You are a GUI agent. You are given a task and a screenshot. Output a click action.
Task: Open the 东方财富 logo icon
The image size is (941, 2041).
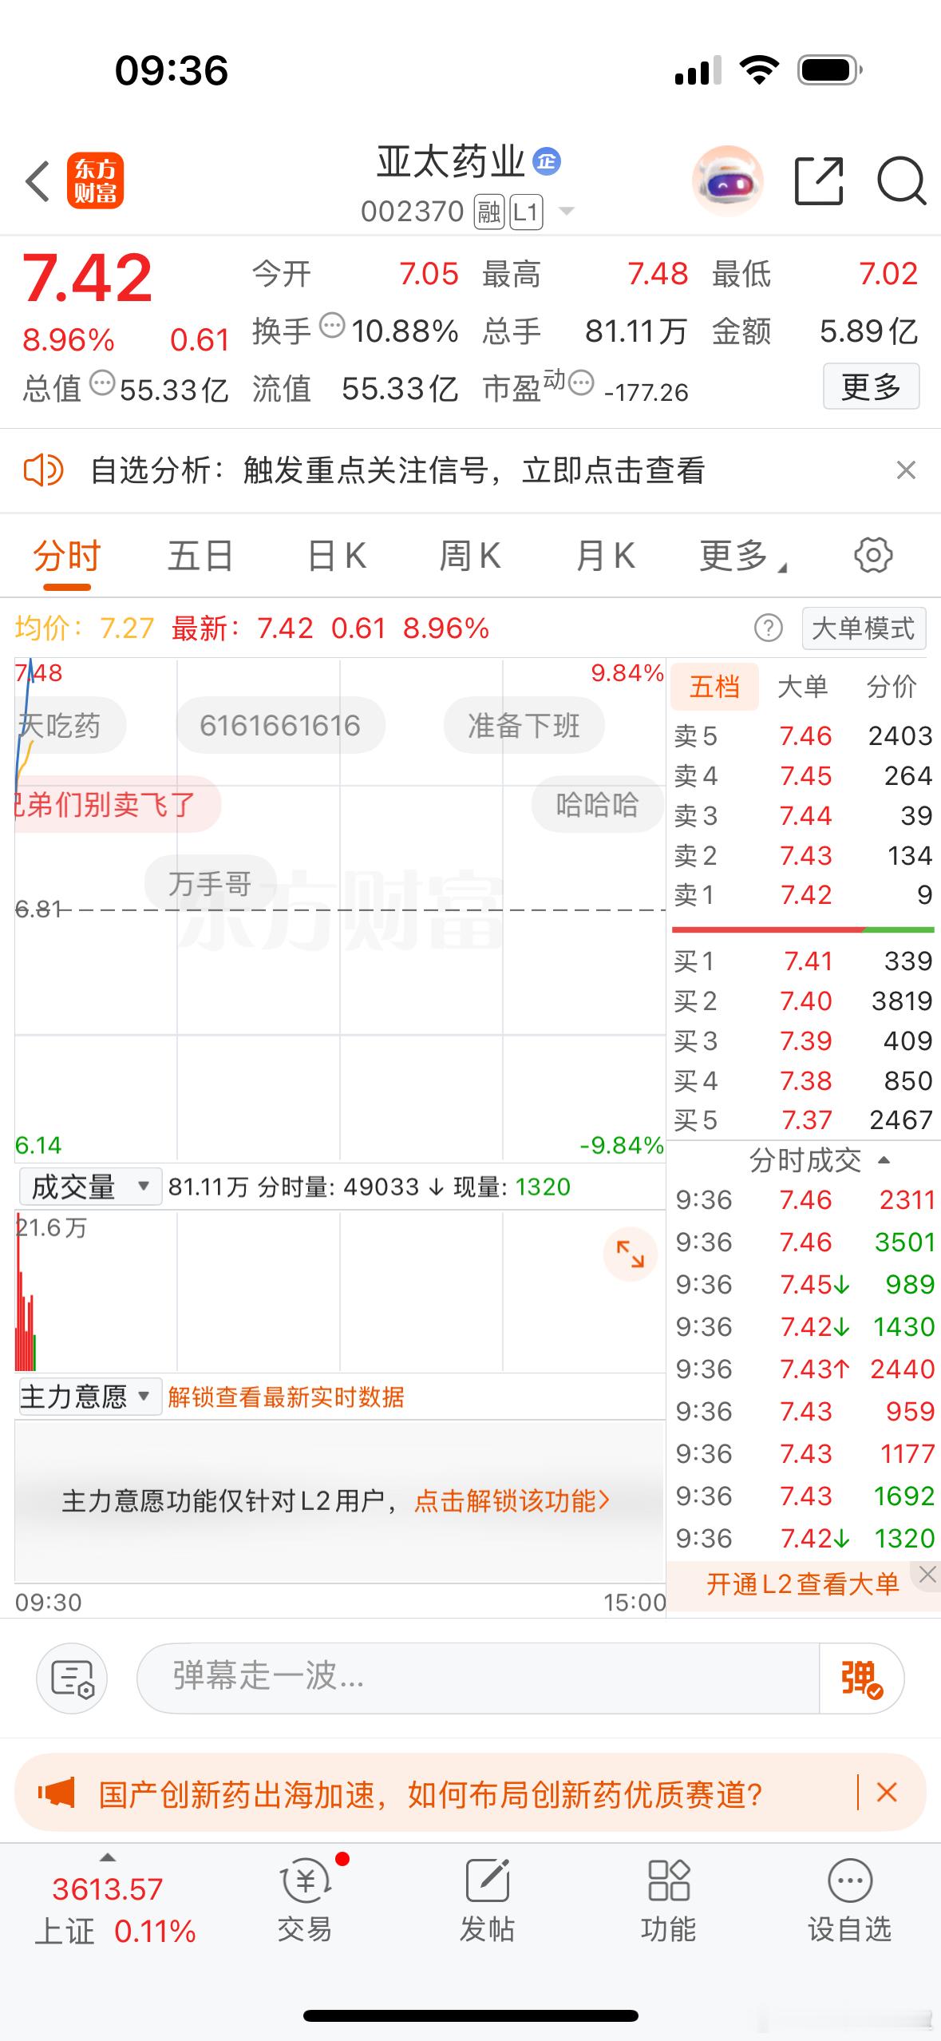95,180
